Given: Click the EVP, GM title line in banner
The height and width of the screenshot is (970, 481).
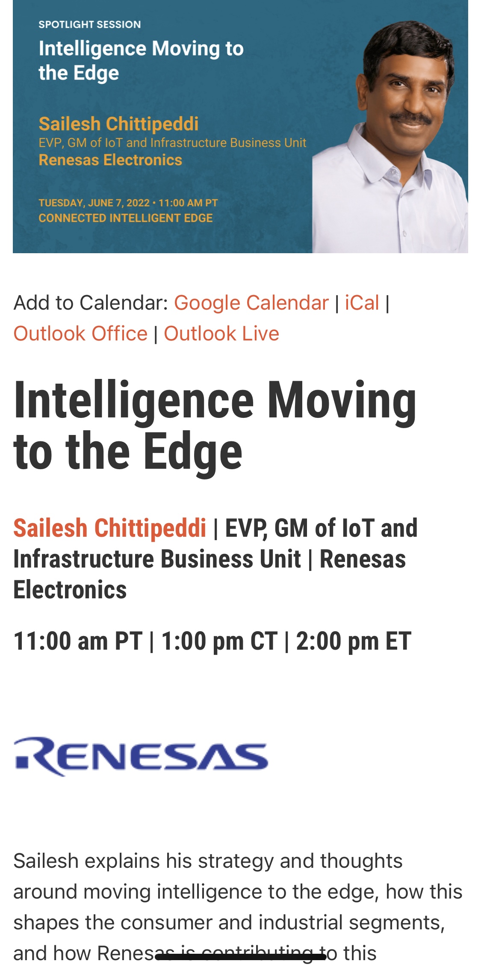Looking at the screenshot, I should coord(172,142).
